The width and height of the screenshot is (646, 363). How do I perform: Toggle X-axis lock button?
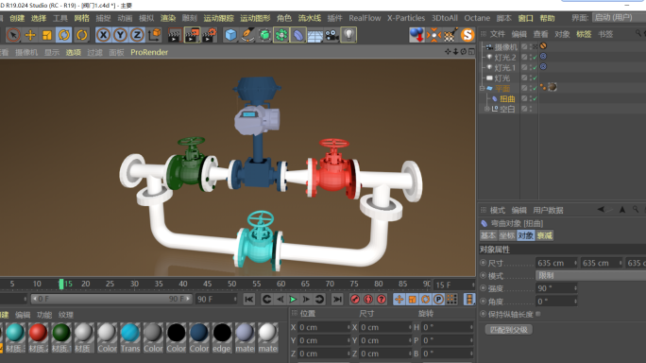pyautogui.click(x=103, y=35)
